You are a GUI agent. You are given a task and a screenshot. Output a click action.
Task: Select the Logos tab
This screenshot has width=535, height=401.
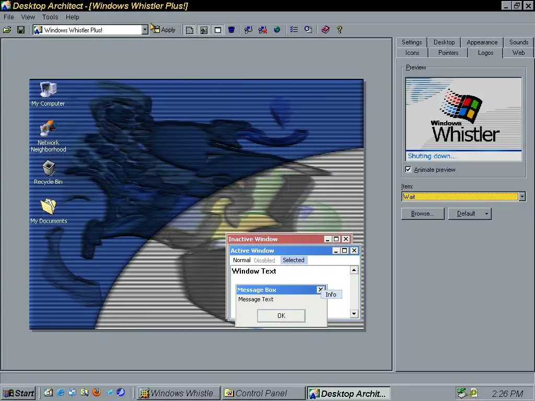485,53
